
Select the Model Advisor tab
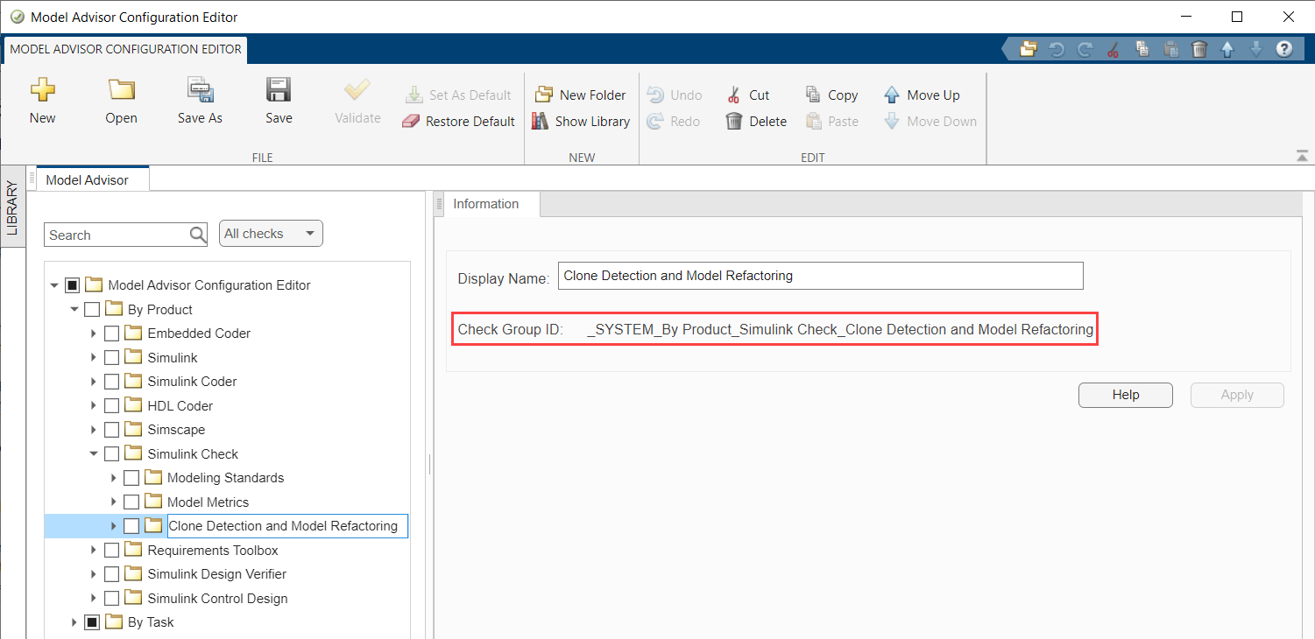[x=87, y=179]
